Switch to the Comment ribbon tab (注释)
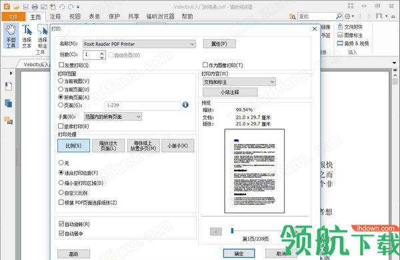The height and width of the screenshot is (260, 400). click(x=55, y=17)
